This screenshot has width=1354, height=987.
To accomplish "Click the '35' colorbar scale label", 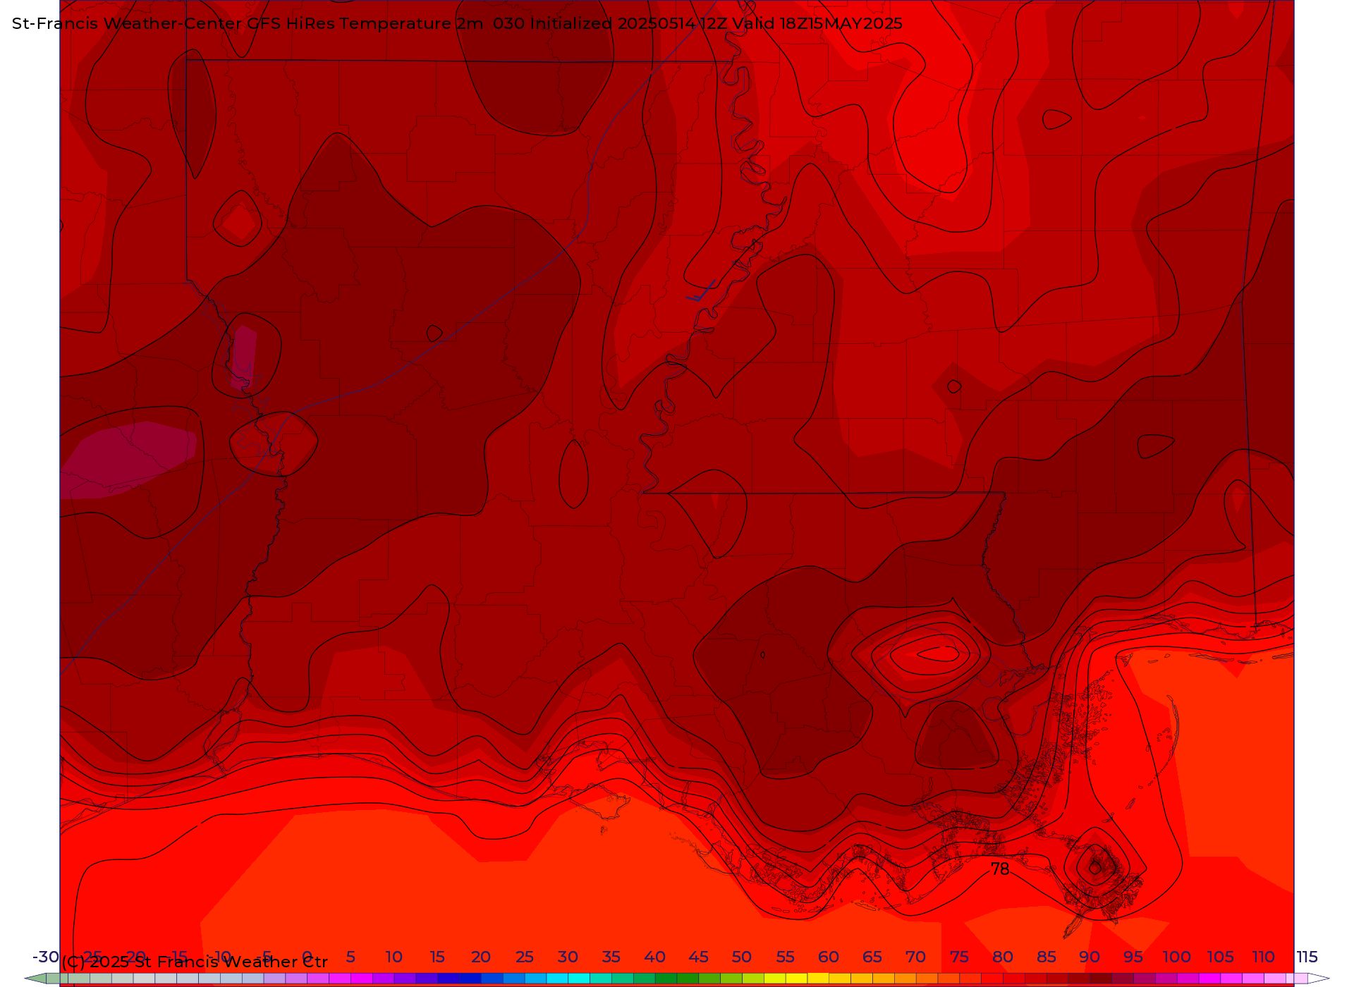I will 611,957.
